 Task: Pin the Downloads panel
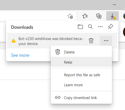[110, 26]
